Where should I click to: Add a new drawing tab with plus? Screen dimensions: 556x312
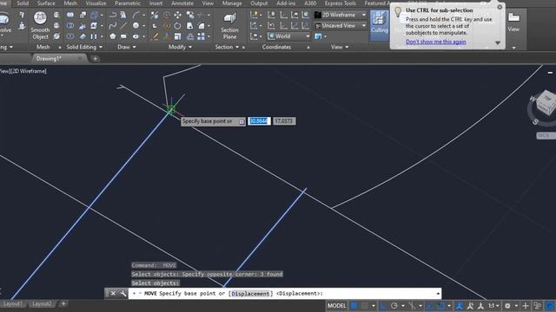[95, 58]
